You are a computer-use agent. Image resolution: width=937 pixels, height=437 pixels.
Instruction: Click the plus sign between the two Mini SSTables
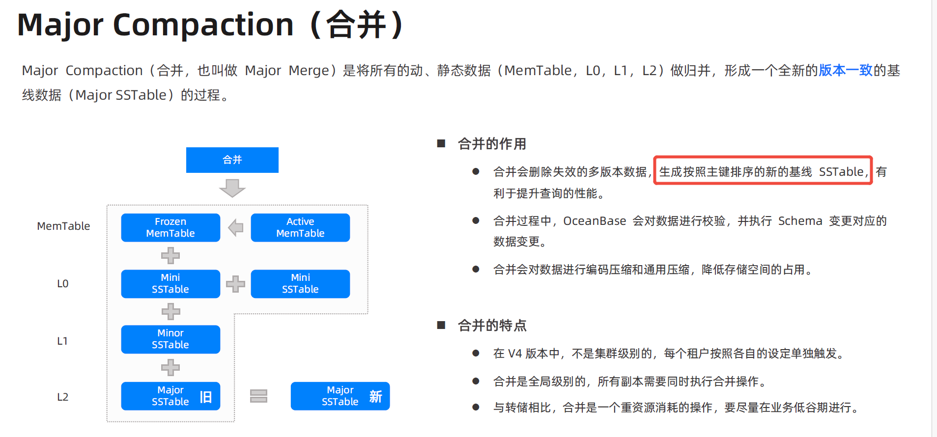235,284
